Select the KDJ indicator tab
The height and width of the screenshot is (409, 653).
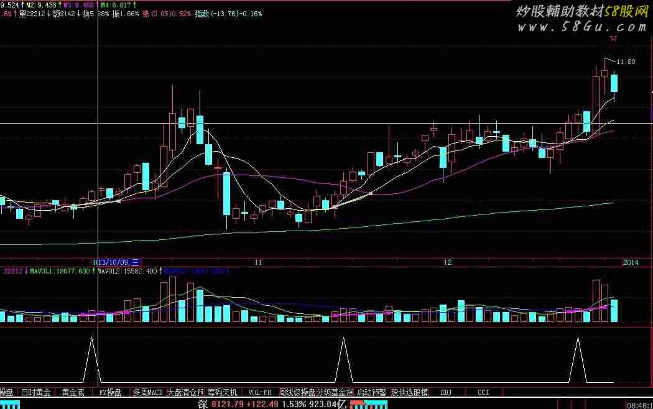pyautogui.click(x=446, y=392)
